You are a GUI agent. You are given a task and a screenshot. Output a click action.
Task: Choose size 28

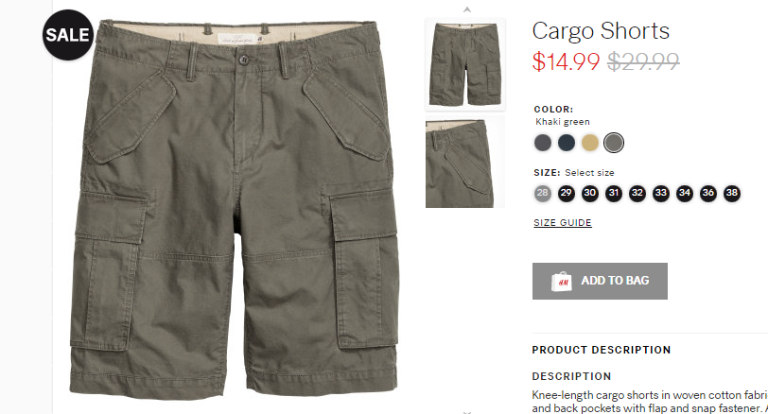tap(542, 193)
